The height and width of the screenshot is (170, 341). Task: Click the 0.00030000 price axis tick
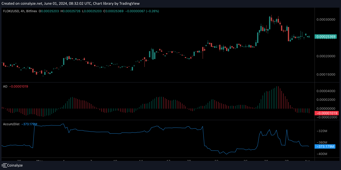[x=326, y=20]
